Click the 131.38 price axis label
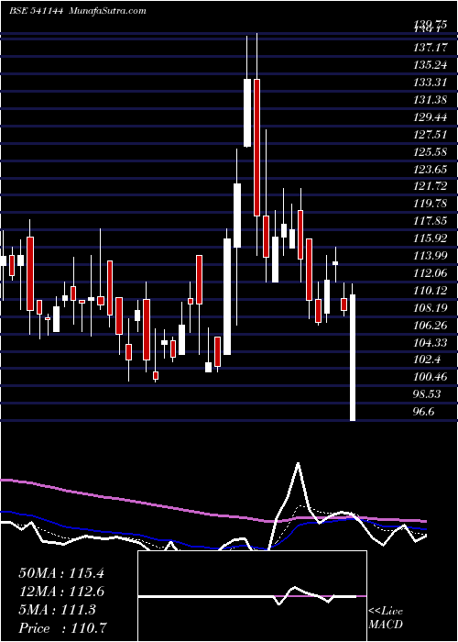This screenshot has height=642, width=458. (431, 100)
